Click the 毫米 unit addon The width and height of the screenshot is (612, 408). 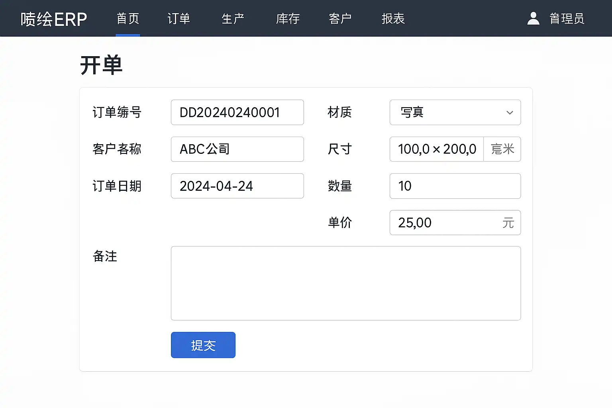[502, 149]
